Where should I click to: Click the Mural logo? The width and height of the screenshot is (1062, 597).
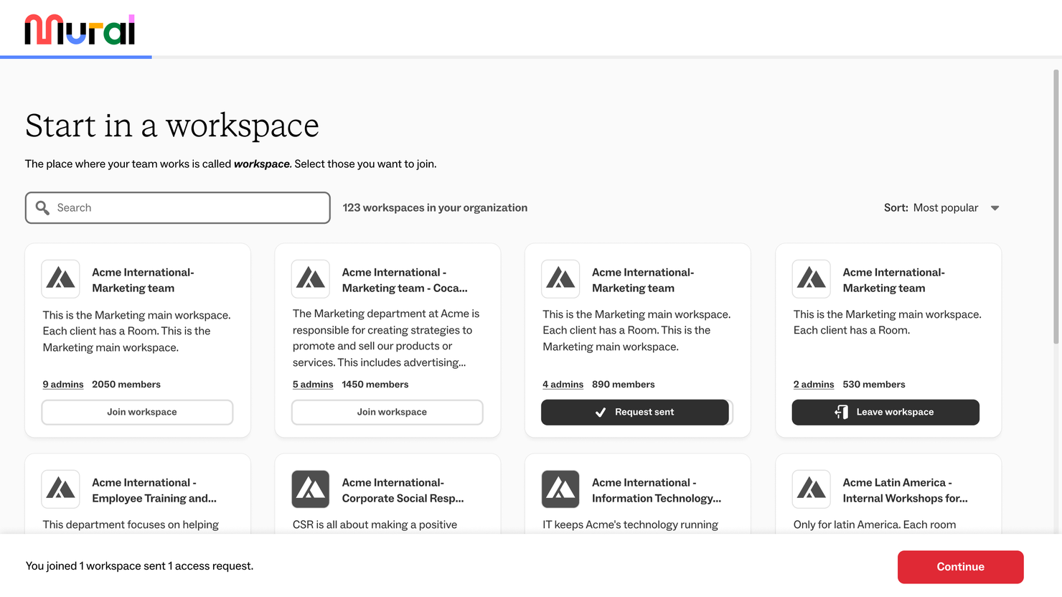pyautogui.click(x=80, y=29)
